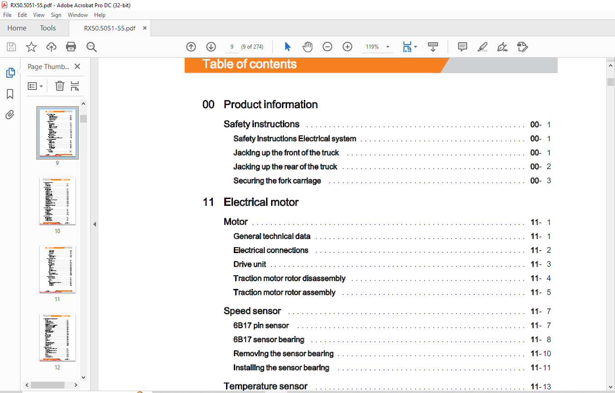This screenshot has height=393, width=615.
Task: Click the Save file icon
Action: tap(11, 47)
